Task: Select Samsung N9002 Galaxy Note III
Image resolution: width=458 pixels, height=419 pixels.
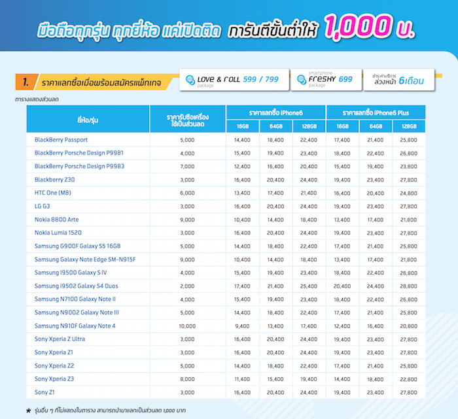Action: tap(77, 312)
